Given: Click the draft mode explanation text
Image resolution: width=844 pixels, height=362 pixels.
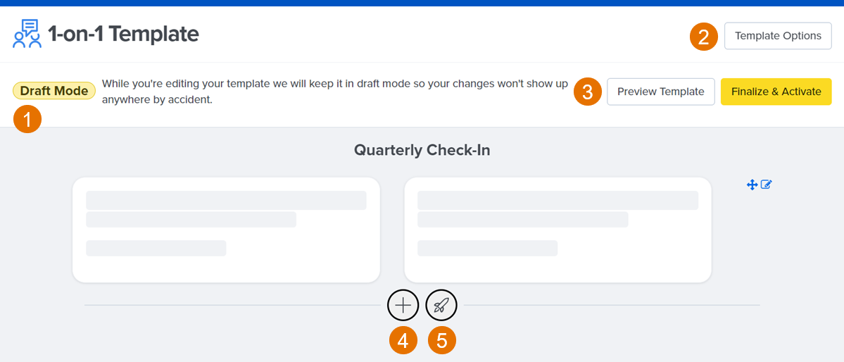Looking at the screenshot, I should [335, 92].
